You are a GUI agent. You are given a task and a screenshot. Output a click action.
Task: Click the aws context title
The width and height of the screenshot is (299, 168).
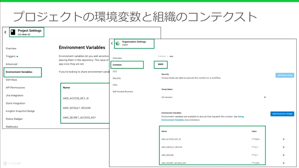(x=161, y=64)
